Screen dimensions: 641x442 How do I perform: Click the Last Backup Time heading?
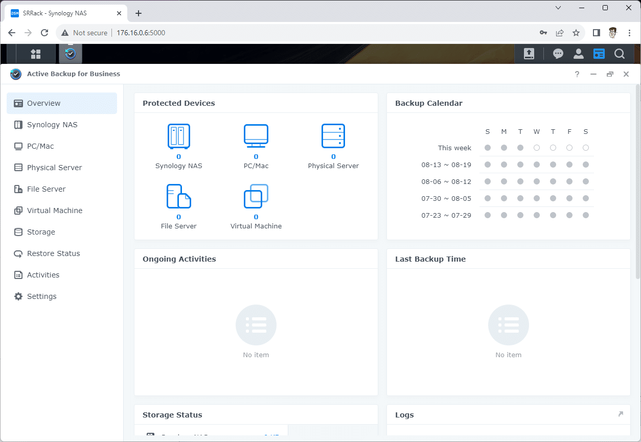tap(430, 259)
